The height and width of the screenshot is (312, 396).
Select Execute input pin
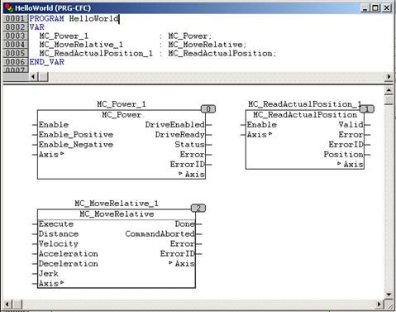click(56, 224)
